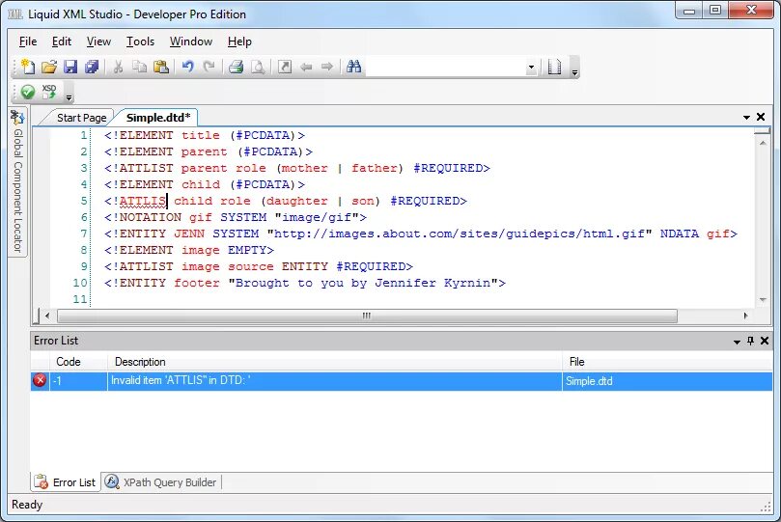Click the editor vertical scroll up arrow
The height and width of the screenshot is (522, 781).
point(763,143)
